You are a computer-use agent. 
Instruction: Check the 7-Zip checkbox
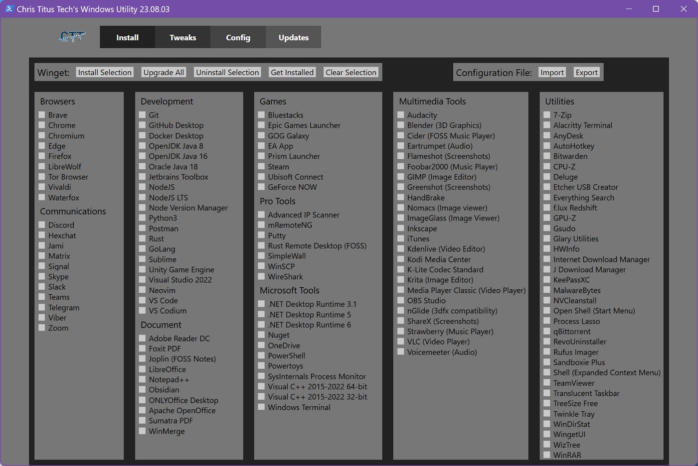547,115
